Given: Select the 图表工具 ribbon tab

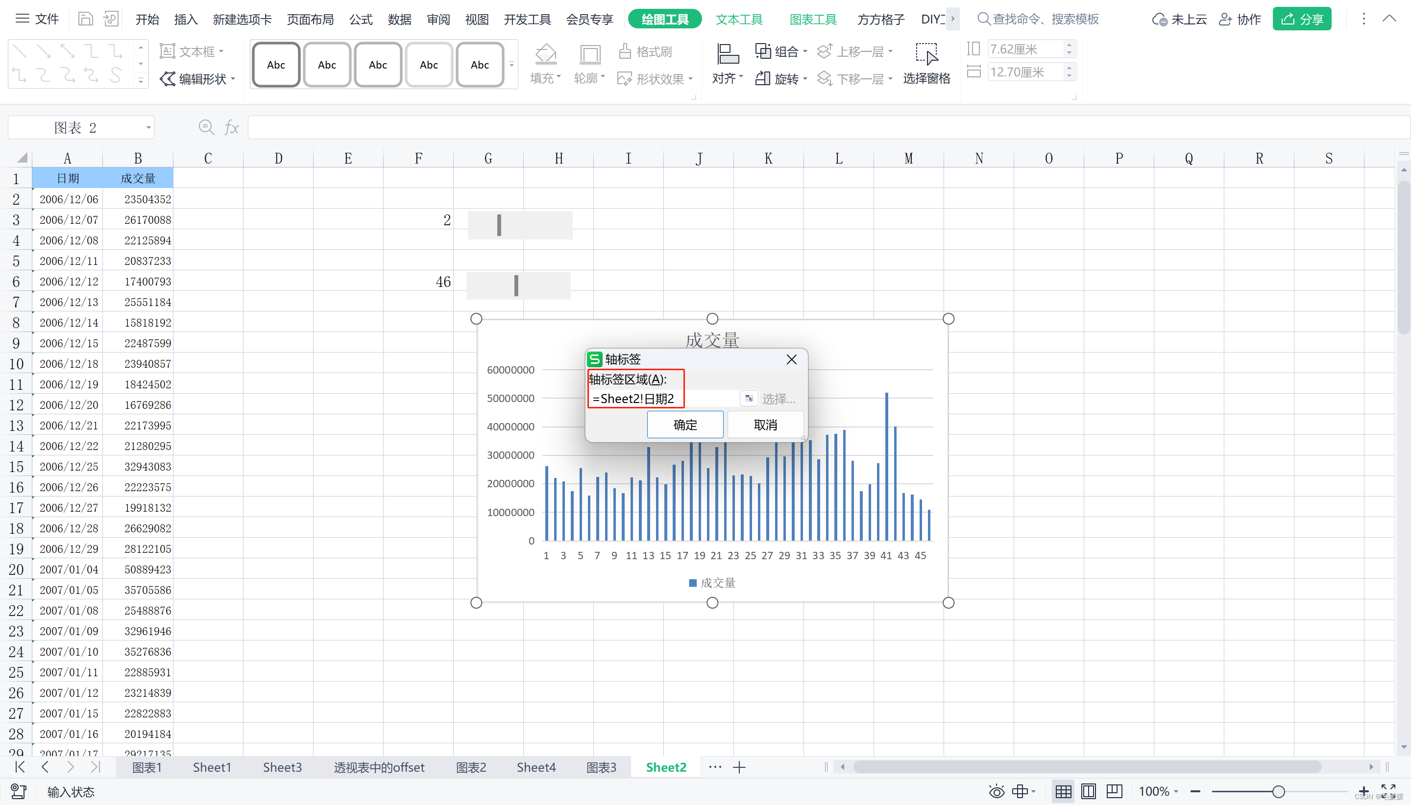Looking at the screenshot, I should pos(812,20).
